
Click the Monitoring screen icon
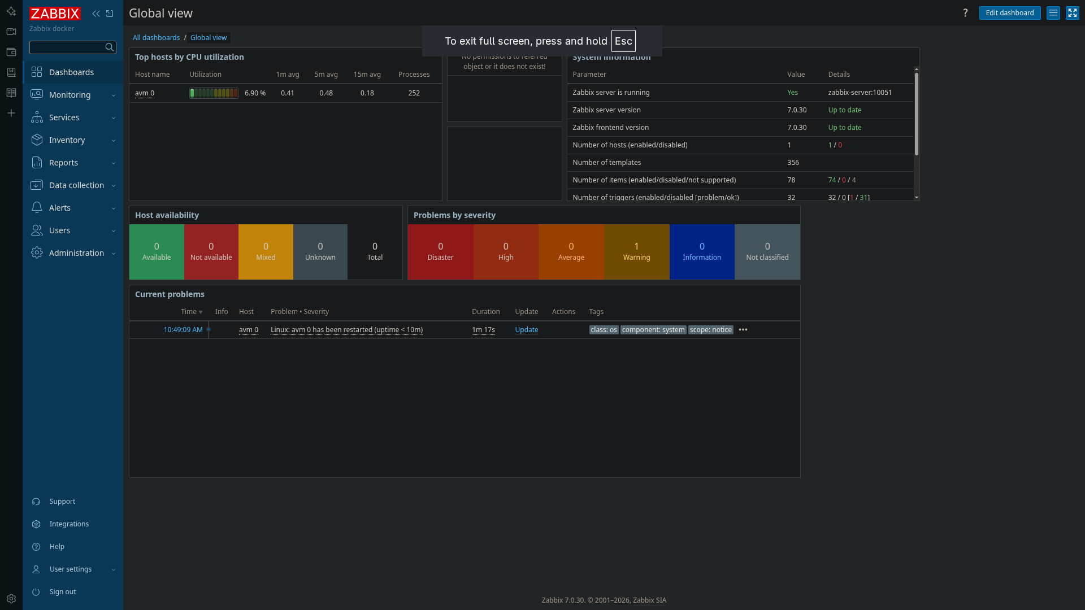coord(37,95)
